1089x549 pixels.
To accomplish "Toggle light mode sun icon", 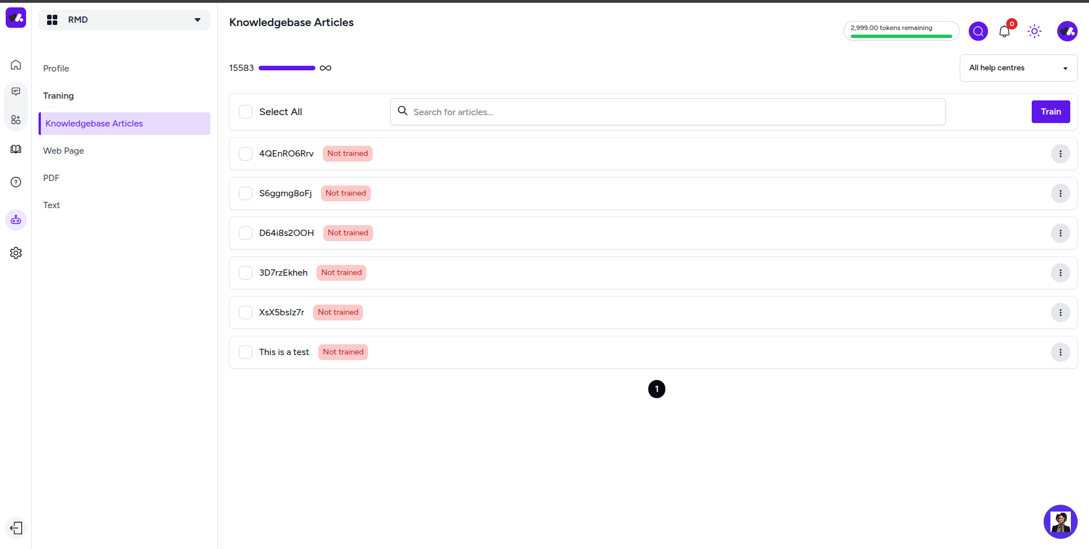I will pos(1035,31).
